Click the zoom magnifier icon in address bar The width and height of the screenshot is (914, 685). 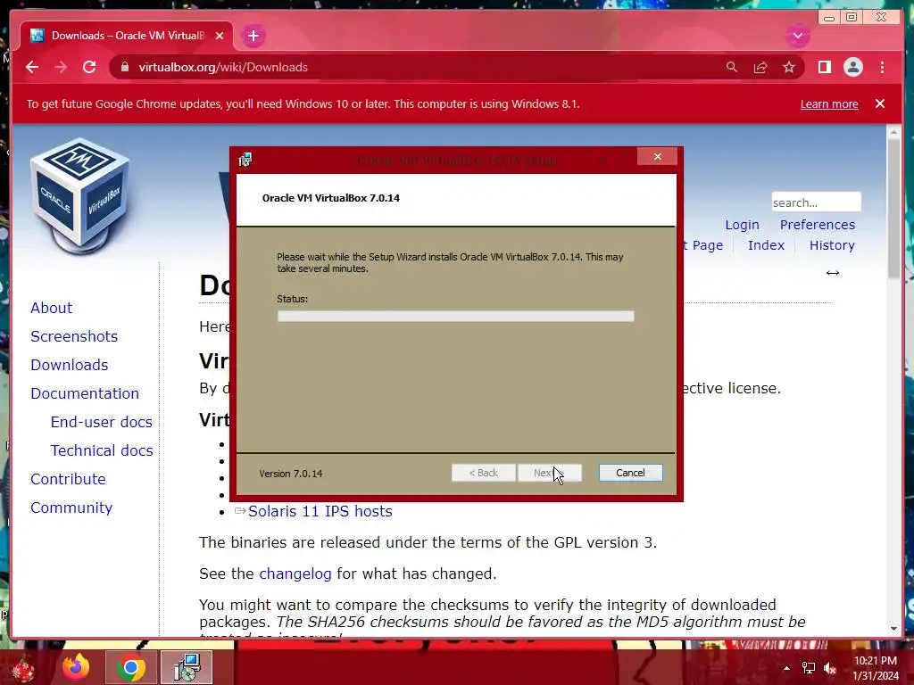[x=732, y=68]
